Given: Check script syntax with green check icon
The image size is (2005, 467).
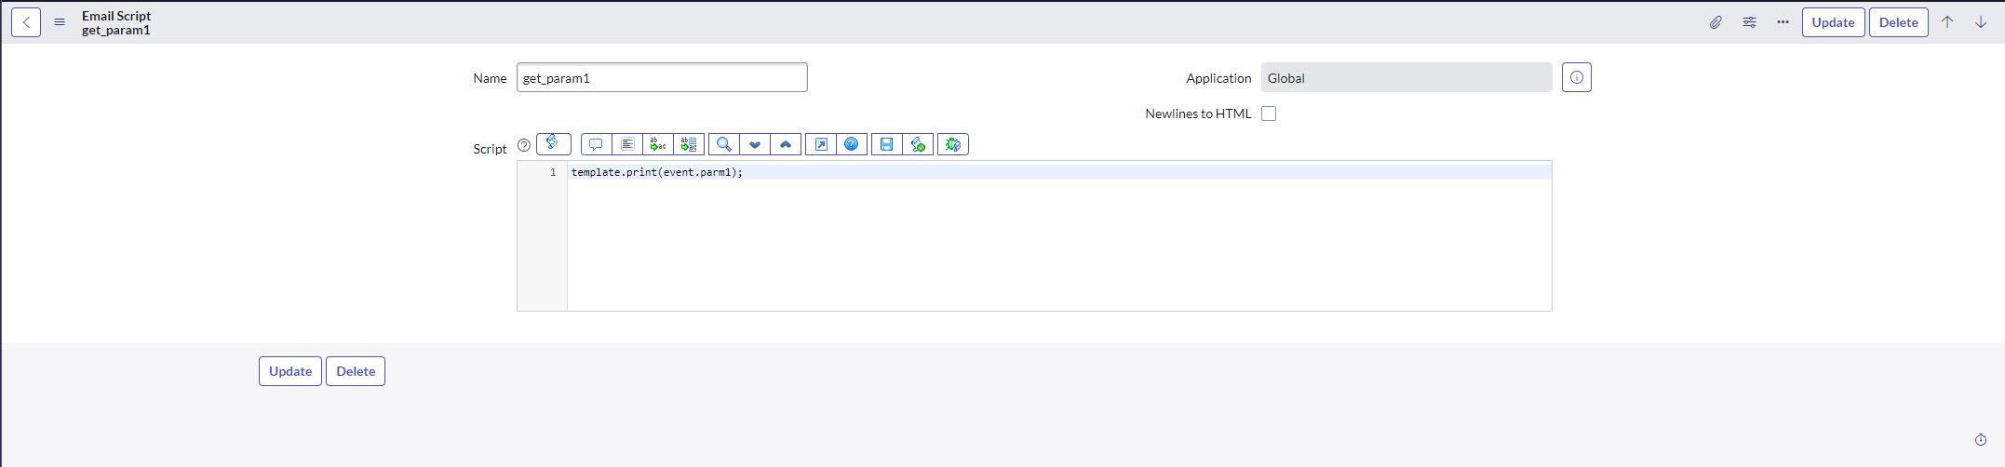Looking at the screenshot, I should (x=918, y=144).
